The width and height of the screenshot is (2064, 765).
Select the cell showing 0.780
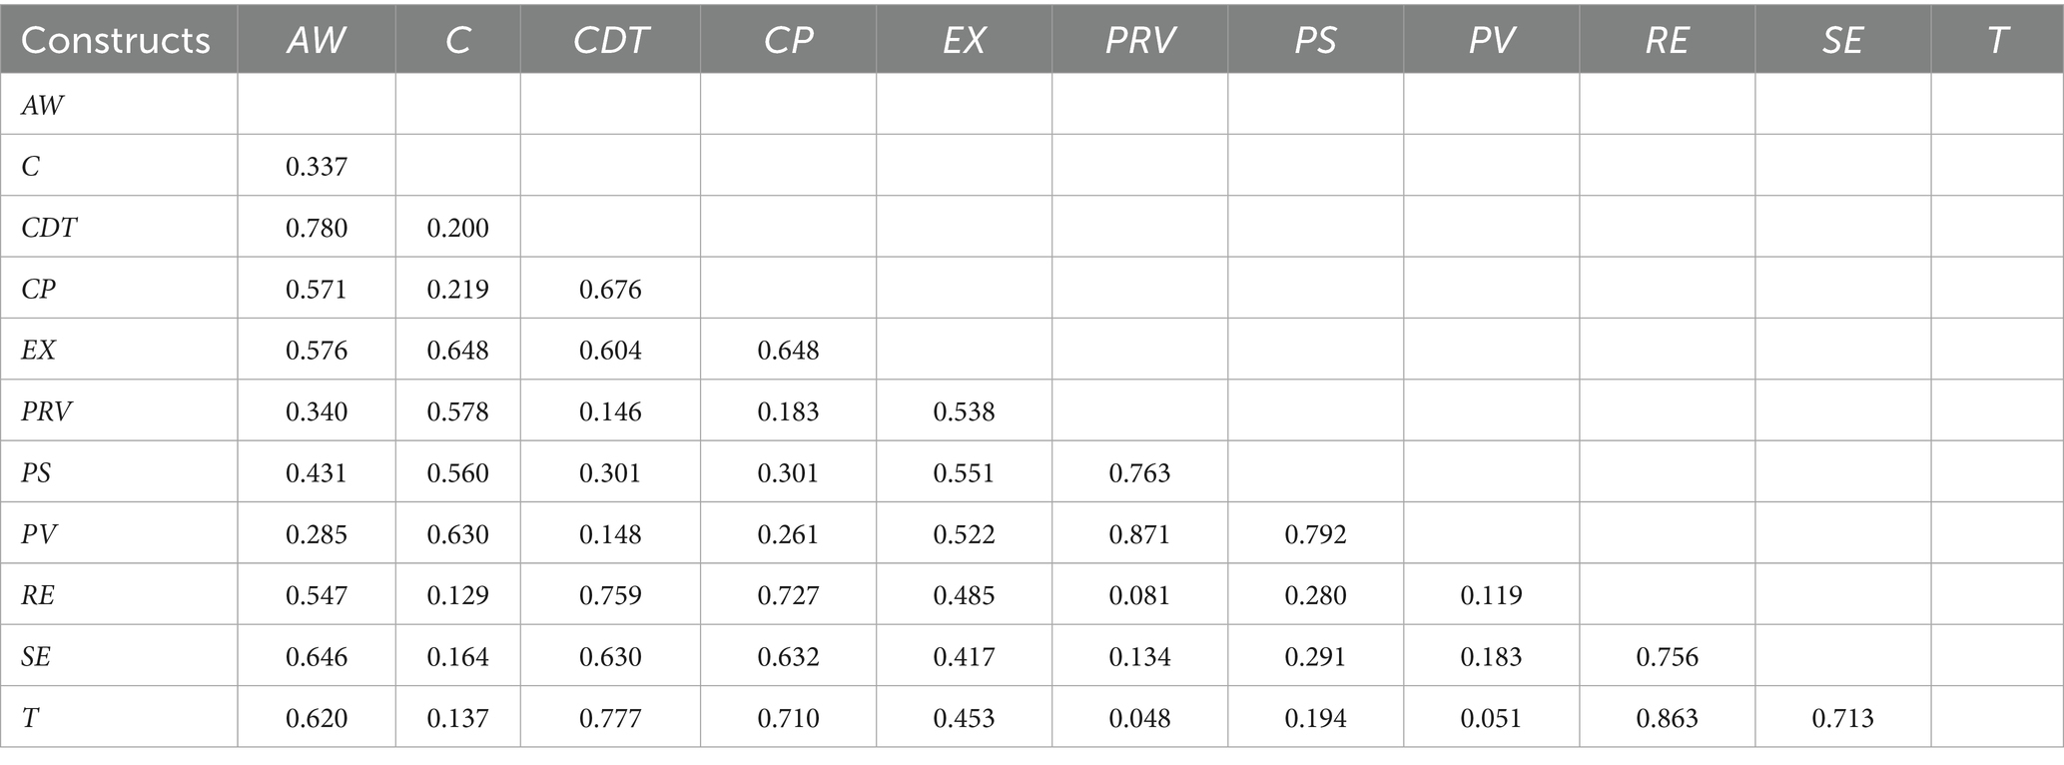pos(317,228)
